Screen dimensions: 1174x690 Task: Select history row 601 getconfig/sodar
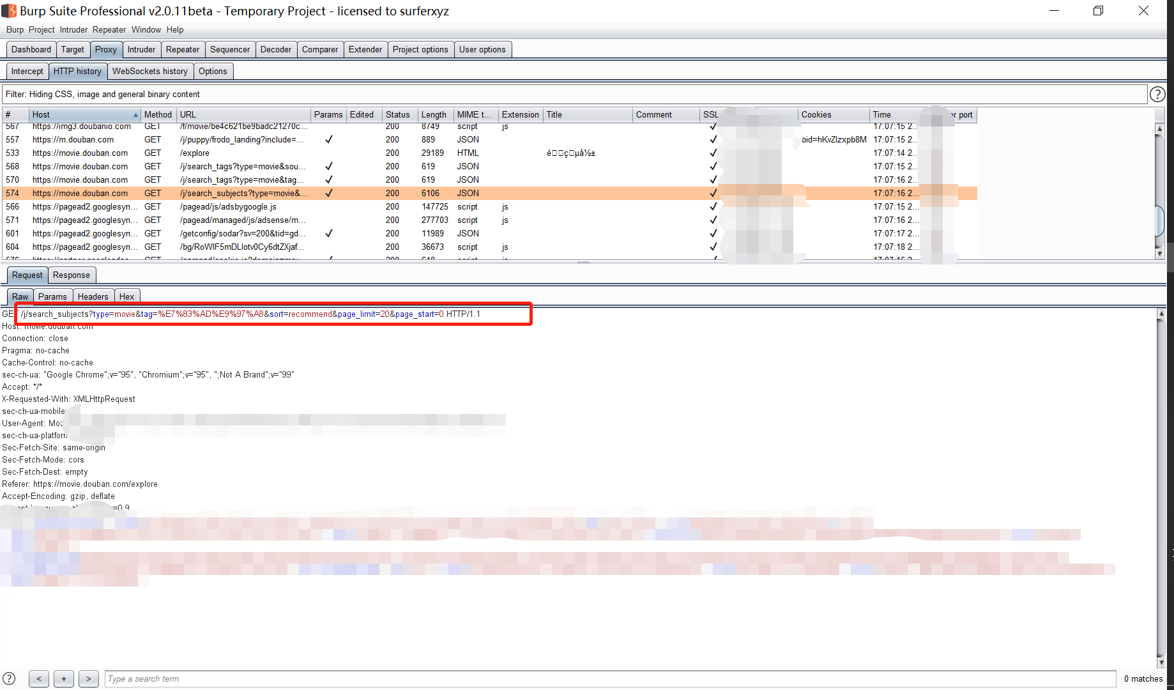489,234
